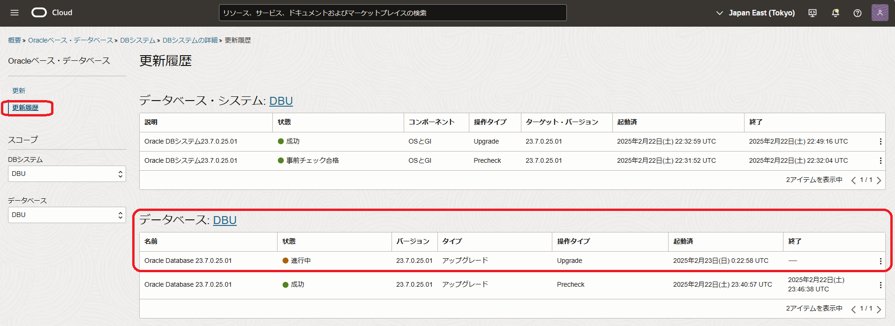Screen dimensions: 895x326
Task: Go to previous page in DB system table
Action: 853,180
